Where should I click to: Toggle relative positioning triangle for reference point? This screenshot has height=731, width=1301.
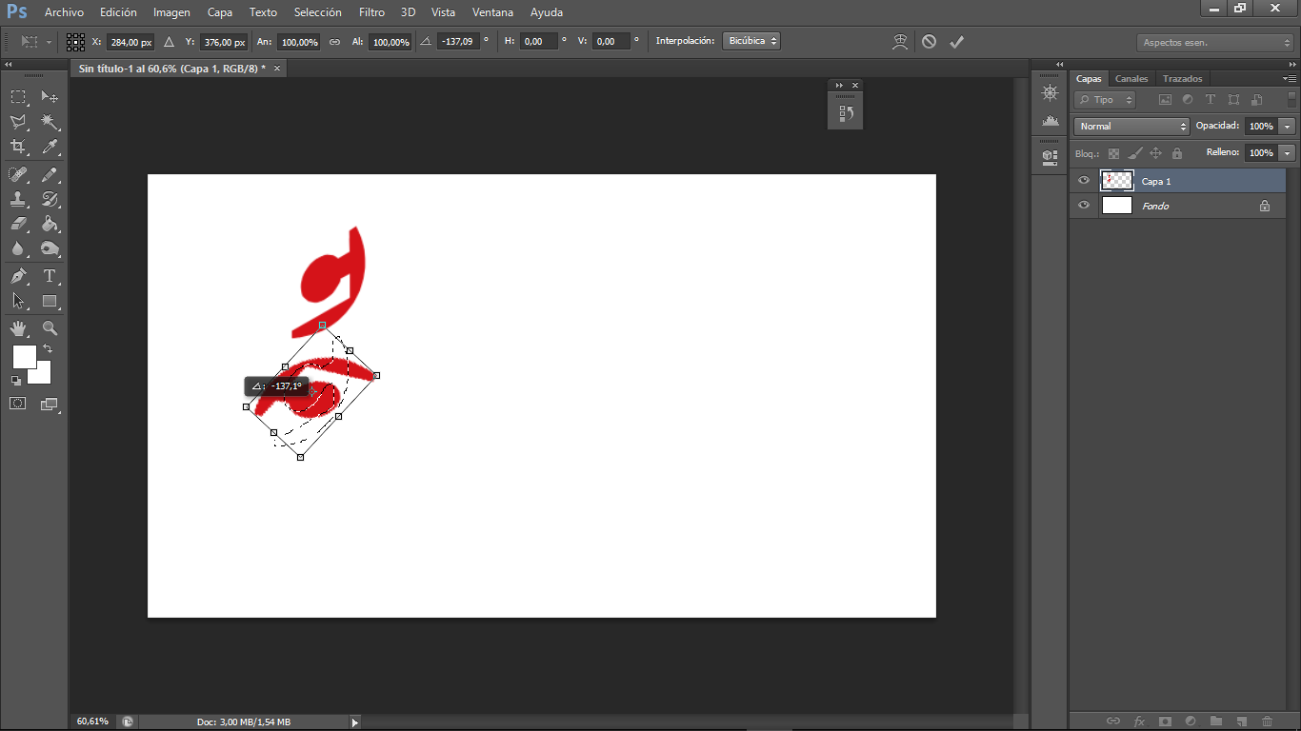point(169,42)
